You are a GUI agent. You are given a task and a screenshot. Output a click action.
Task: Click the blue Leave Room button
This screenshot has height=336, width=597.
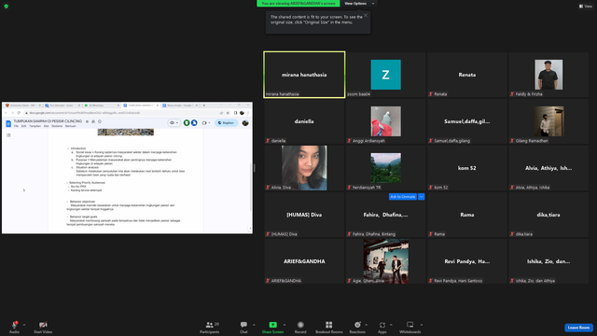578,328
